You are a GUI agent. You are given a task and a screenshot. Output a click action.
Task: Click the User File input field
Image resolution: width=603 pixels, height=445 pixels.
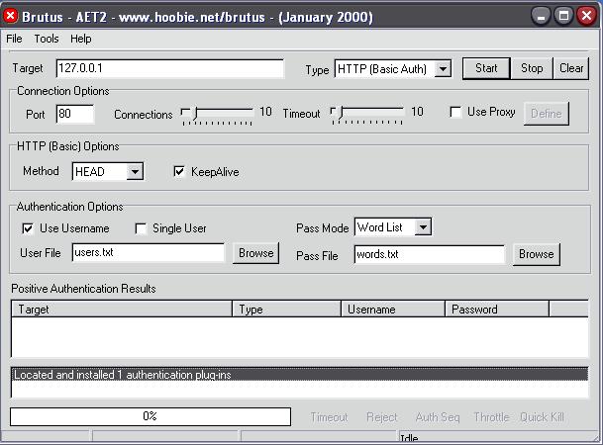[149, 252]
